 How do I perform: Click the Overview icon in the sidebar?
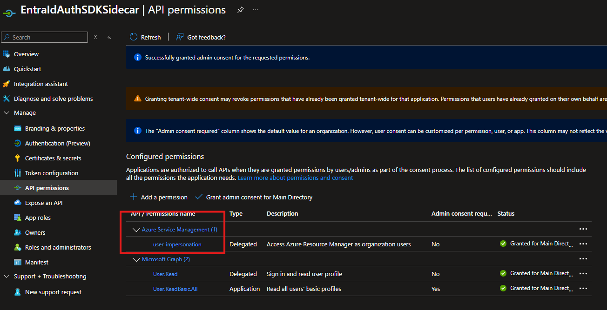[6, 54]
